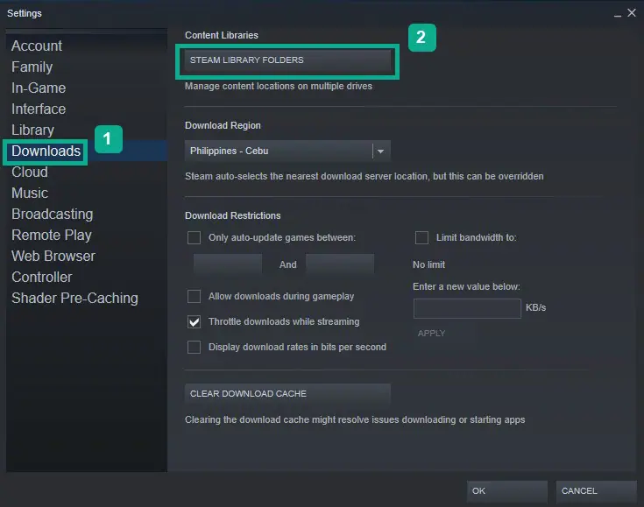Open the auto-update end time field
This screenshot has width=644, height=507.
click(x=340, y=264)
